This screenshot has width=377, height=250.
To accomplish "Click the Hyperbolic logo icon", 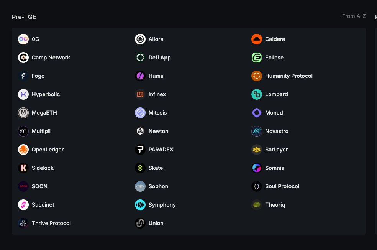I will 23,94.
